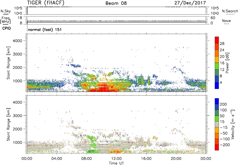Click the 'Freq. [MHz]' axis label
Image resolution: width=238 pixels, height=165 pixels.
(6, 20)
